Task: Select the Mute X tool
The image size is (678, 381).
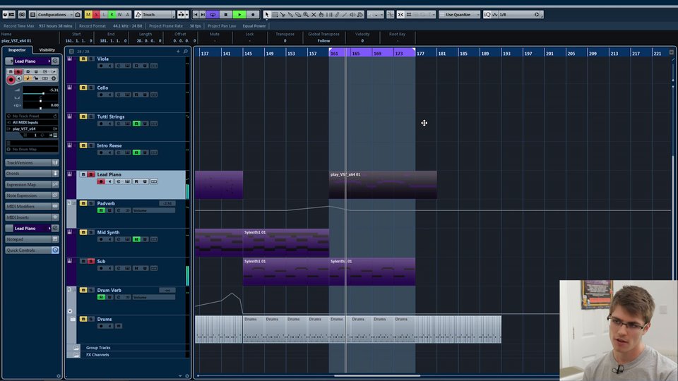Action: (x=314, y=14)
